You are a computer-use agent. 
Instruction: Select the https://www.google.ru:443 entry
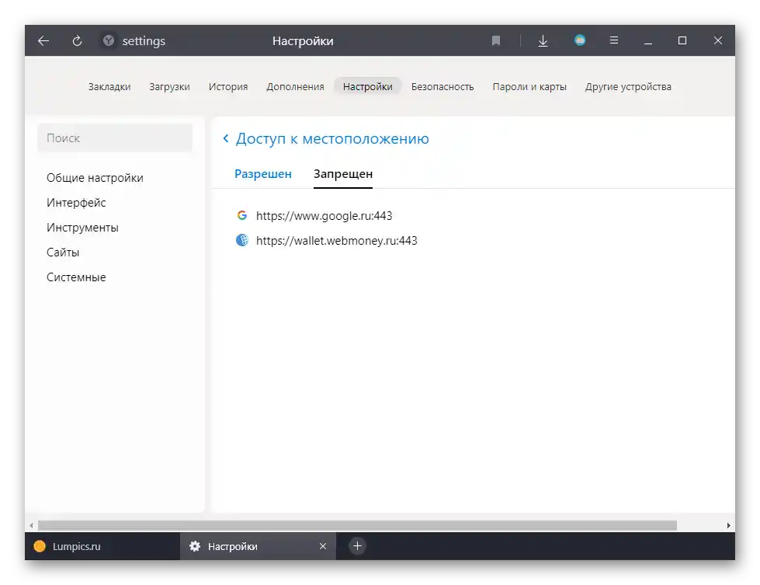(x=324, y=215)
